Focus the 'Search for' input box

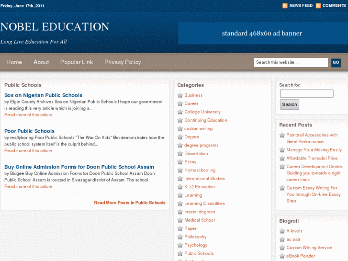pos(306,93)
